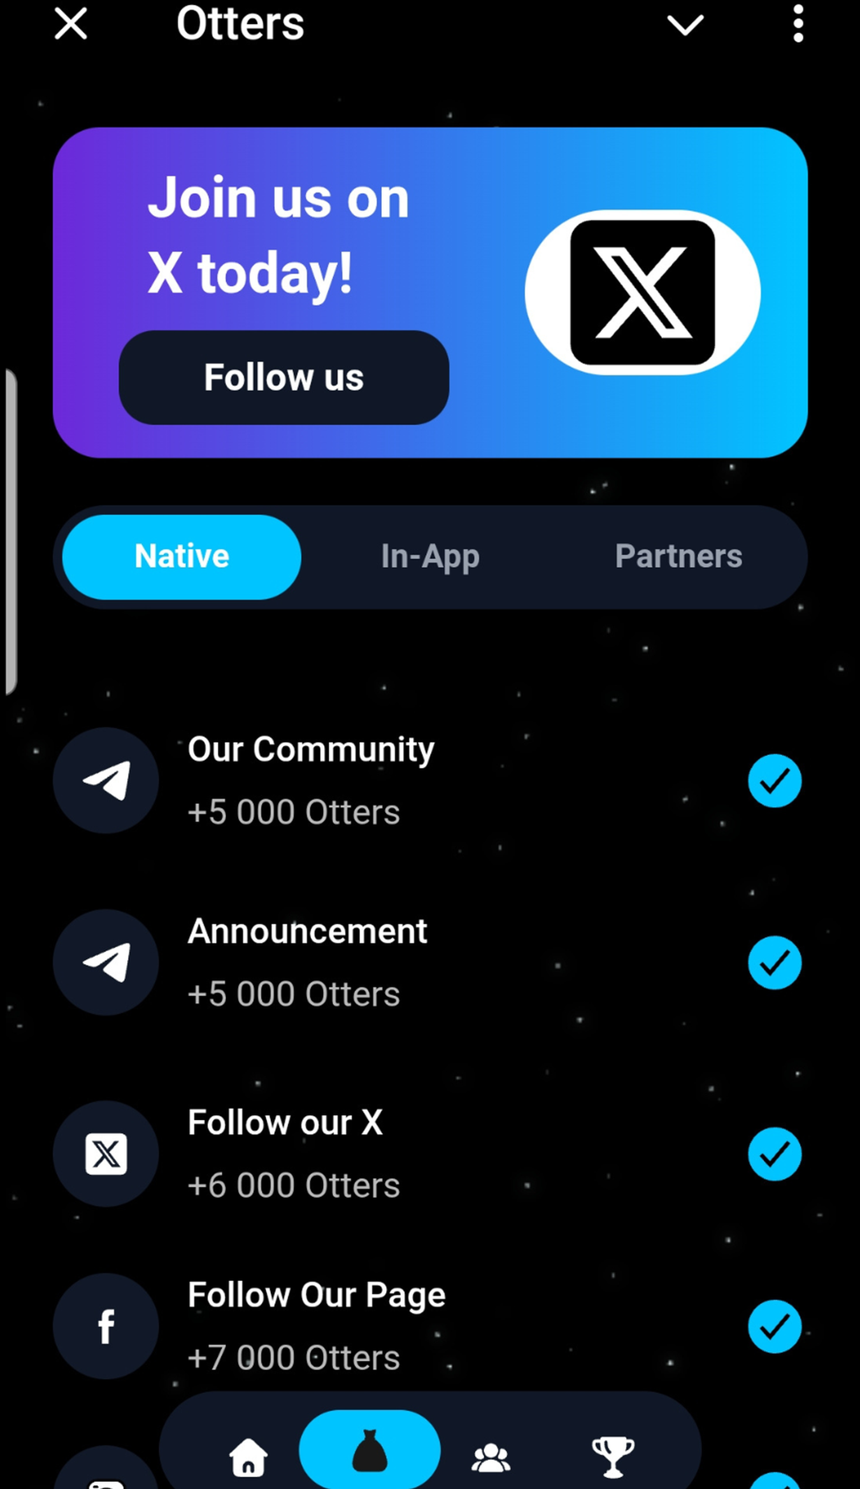Screen dimensions: 860x1489
Task: Expand the chevron dropdown in the header
Action: (685, 25)
